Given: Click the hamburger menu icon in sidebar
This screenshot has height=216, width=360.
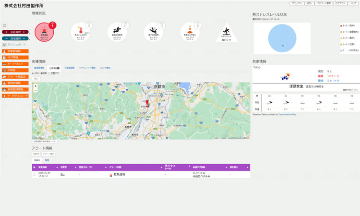Looking at the screenshot, I should [5, 25].
